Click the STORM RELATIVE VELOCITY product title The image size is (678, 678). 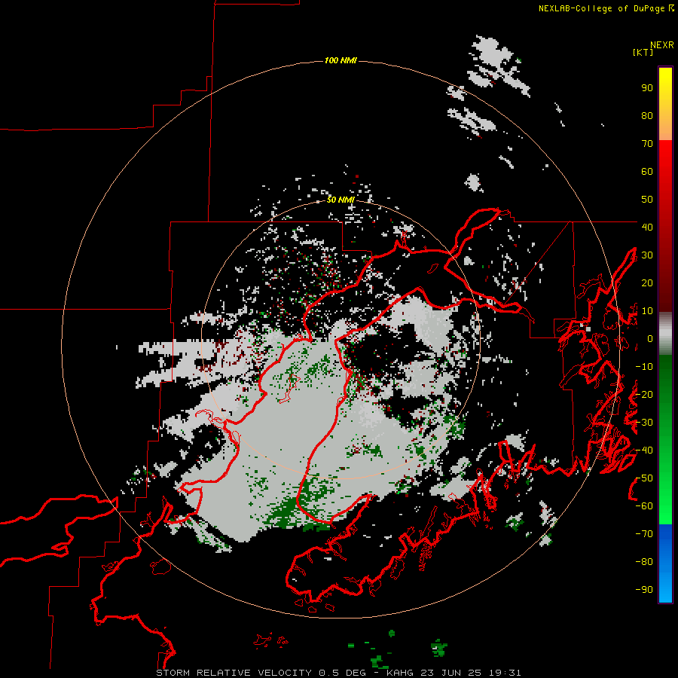tap(234, 673)
